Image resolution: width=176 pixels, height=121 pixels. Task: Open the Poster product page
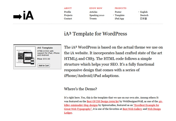pyautogui.click(x=118, y=12)
